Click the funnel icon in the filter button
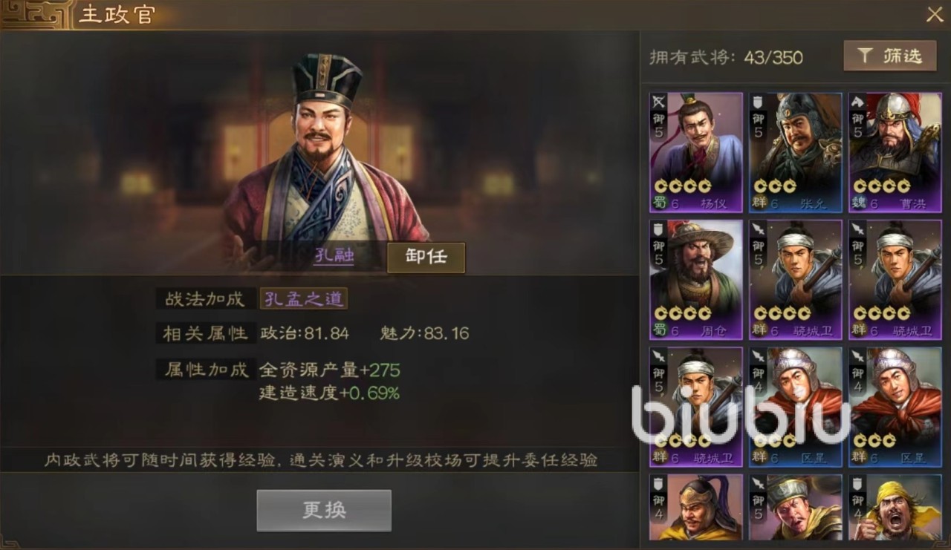This screenshot has height=550, width=951. 864,56
